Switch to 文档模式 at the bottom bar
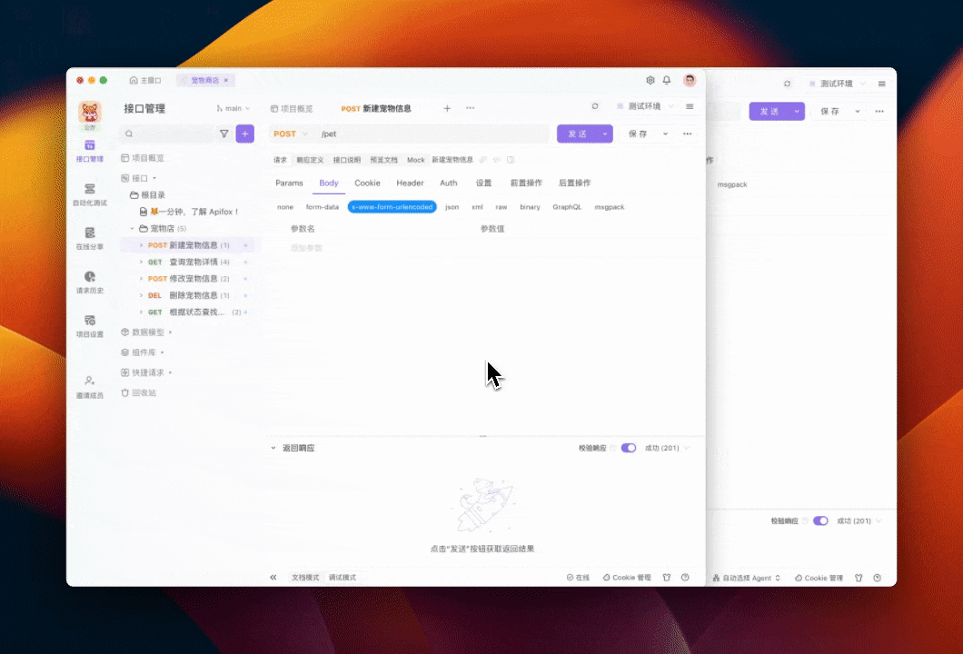 coord(304,577)
